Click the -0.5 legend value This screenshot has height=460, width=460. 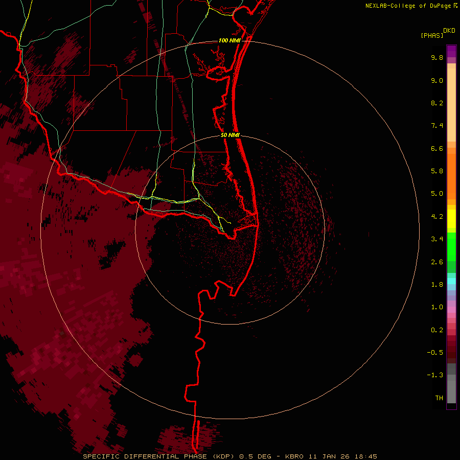click(435, 353)
